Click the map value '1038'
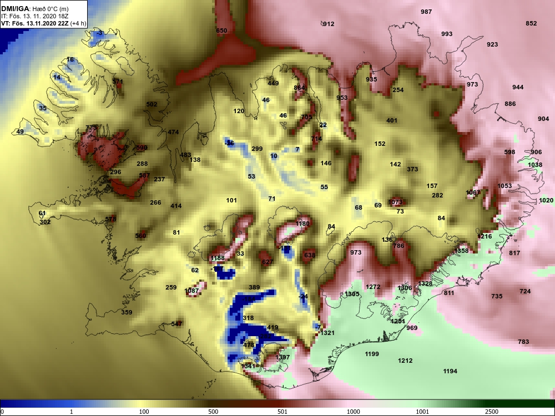Image resolution: width=555 pixels, height=416 pixels. click(535, 165)
